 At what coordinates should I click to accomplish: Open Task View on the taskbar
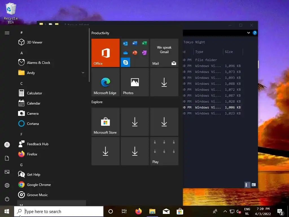tap(124, 211)
